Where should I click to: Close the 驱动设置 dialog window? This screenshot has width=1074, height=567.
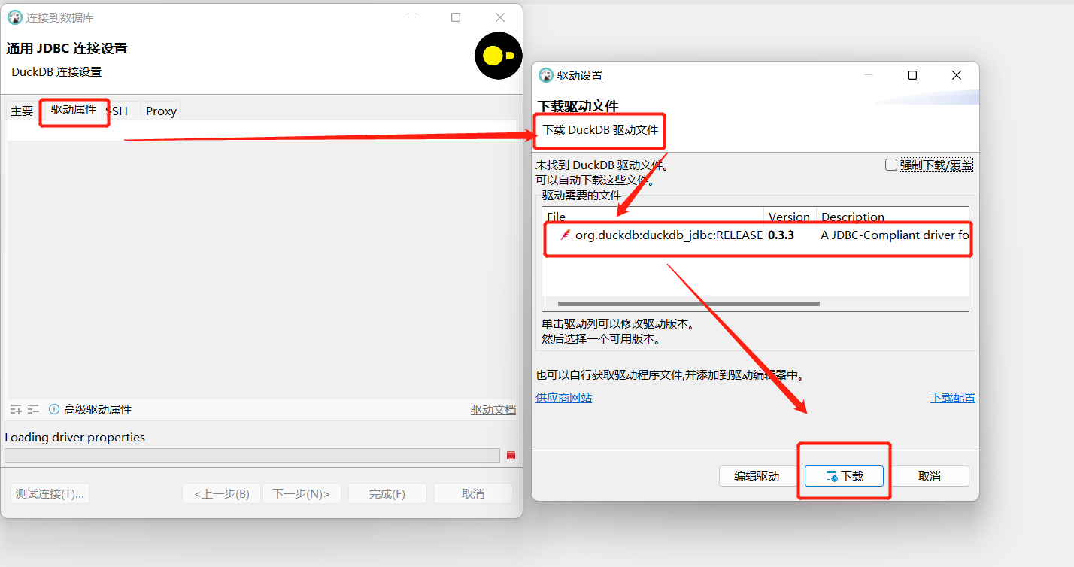[957, 75]
